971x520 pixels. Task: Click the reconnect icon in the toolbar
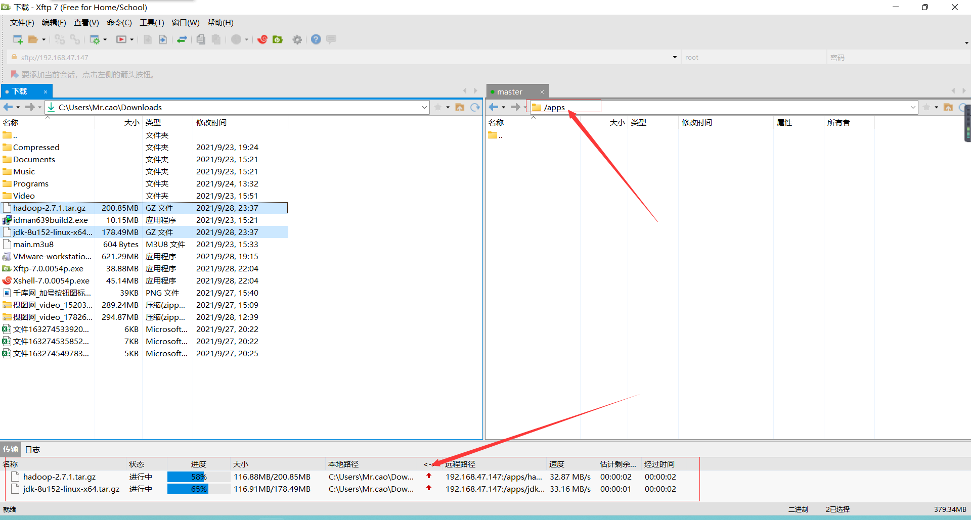tap(60, 39)
